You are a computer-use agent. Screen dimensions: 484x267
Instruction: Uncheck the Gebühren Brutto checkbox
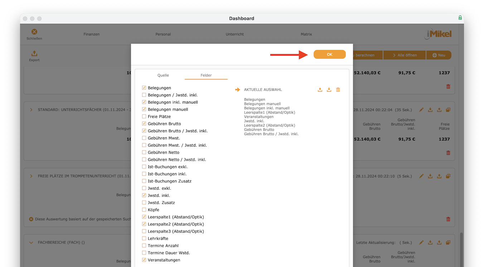coord(144,124)
